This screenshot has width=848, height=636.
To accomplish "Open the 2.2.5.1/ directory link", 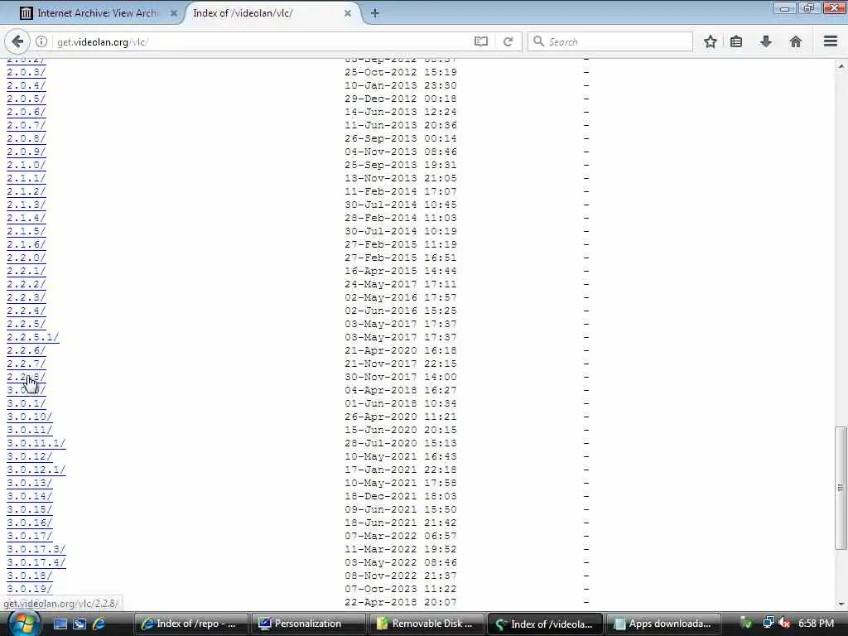I will coord(32,337).
